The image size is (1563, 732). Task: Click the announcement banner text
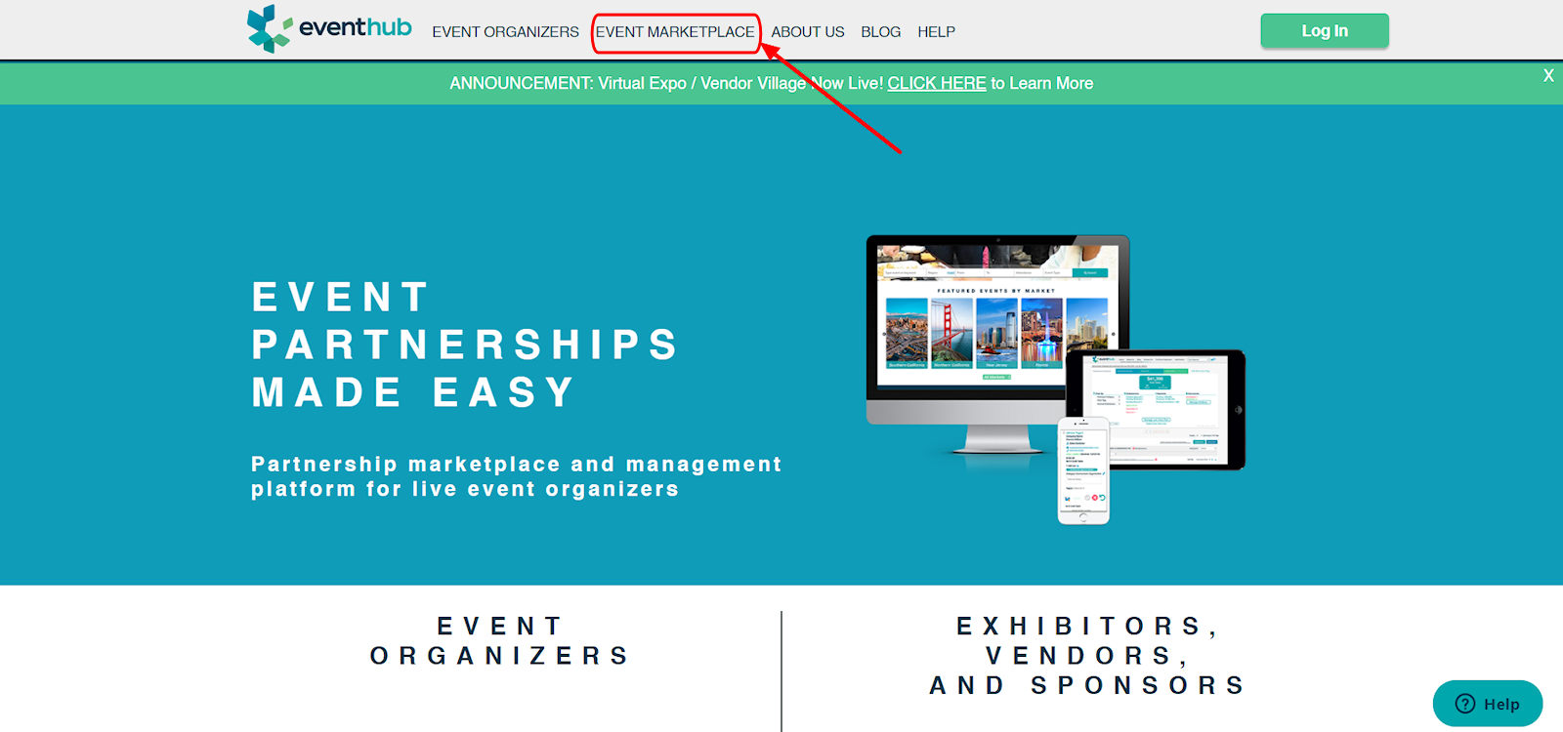click(x=771, y=83)
